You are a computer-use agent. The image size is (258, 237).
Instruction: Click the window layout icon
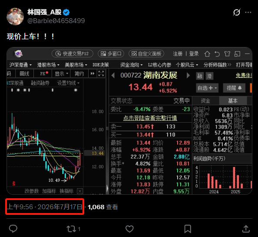tap(237, 54)
